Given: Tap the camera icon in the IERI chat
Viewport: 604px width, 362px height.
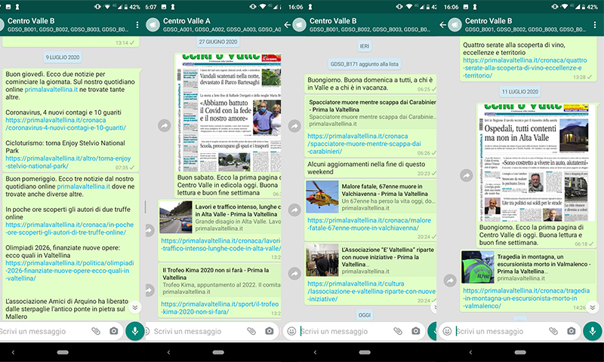Looking at the screenshot, I should pyautogui.click(x=416, y=331).
